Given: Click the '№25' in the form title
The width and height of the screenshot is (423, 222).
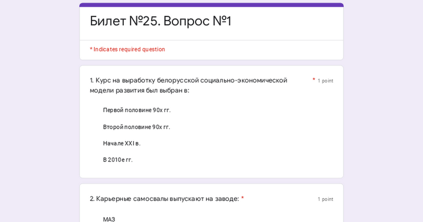Looking at the screenshot, I should (x=145, y=21).
